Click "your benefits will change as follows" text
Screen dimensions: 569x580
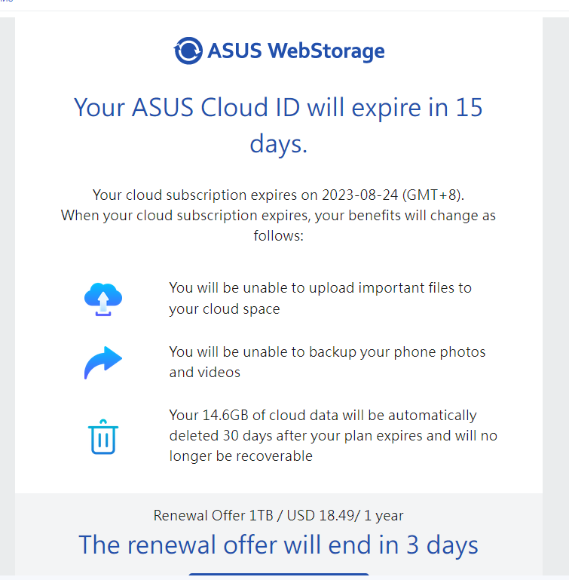[278, 225]
